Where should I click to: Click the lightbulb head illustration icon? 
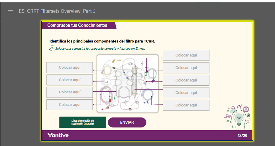click(238, 117)
